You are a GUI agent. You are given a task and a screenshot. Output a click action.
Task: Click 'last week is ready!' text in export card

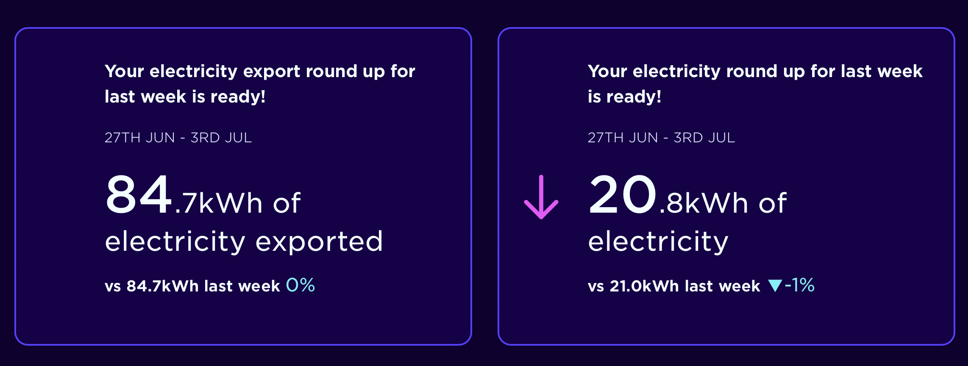click(x=185, y=97)
